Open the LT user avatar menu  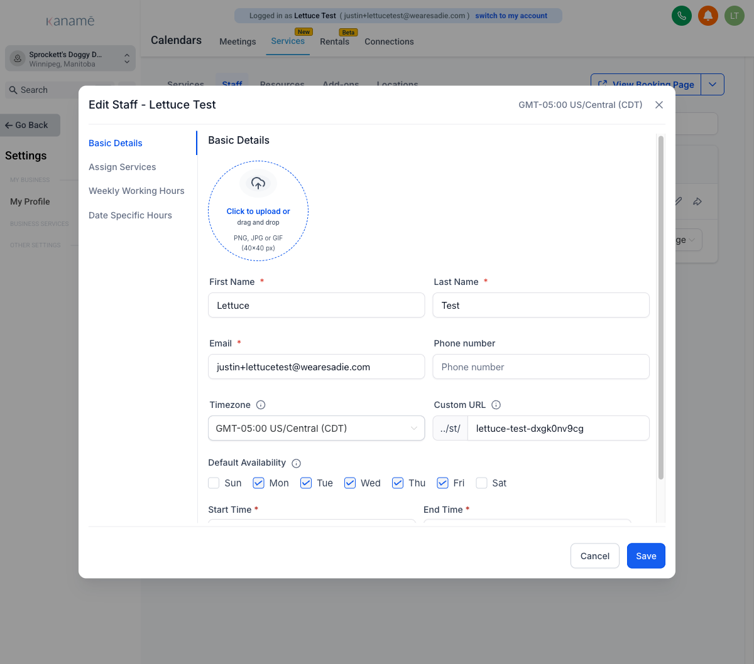(735, 16)
